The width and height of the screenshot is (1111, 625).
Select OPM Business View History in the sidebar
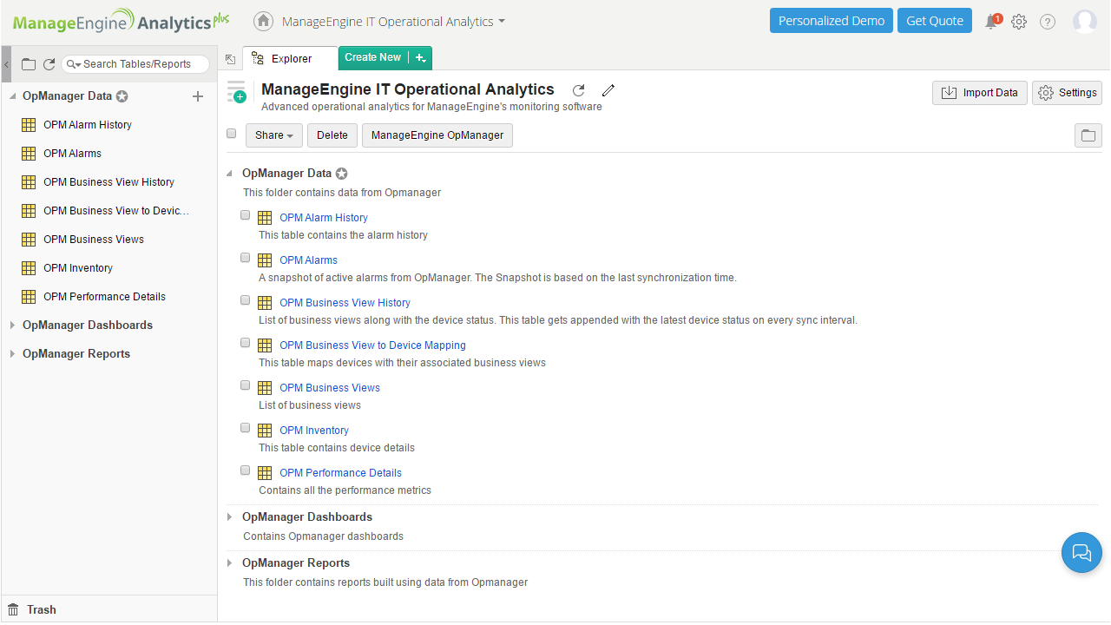[108, 182]
